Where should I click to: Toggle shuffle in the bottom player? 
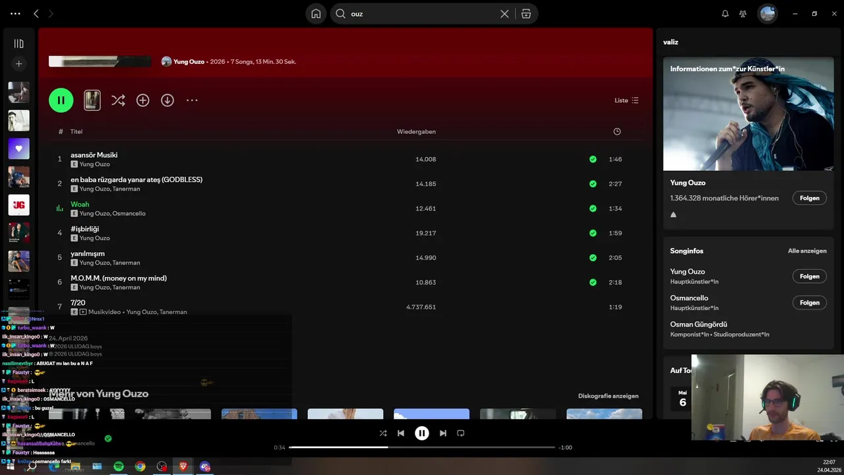[383, 433]
